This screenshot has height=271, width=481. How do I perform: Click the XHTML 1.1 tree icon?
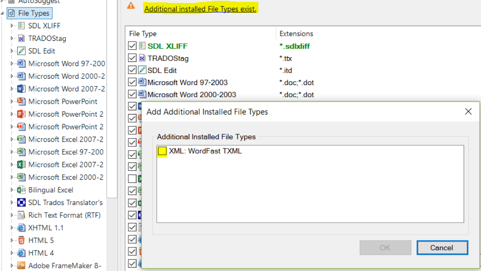21,228
